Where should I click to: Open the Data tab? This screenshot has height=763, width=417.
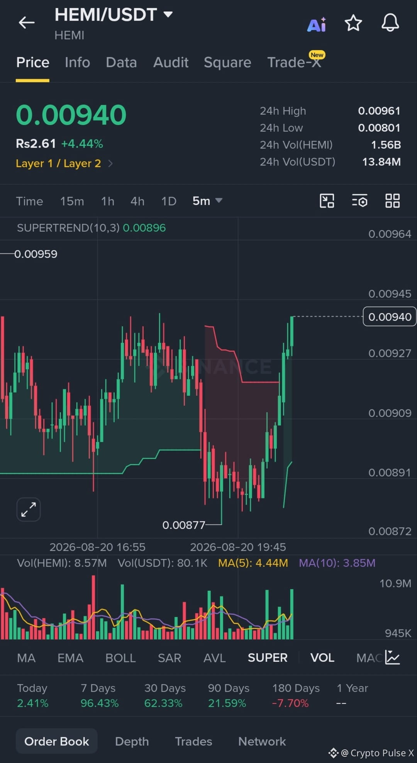click(x=121, y=63)
